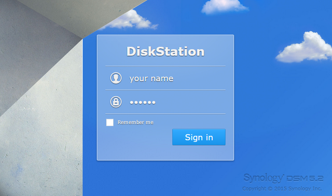Click the 'Remember me' label text

135,123
